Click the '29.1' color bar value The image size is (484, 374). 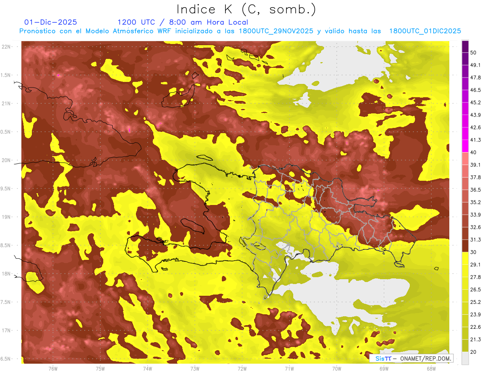pyautogui.click(x=476, y=264)
